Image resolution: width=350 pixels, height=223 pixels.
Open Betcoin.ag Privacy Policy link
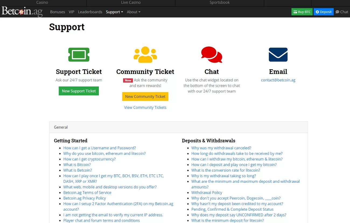tap(85, 198)
